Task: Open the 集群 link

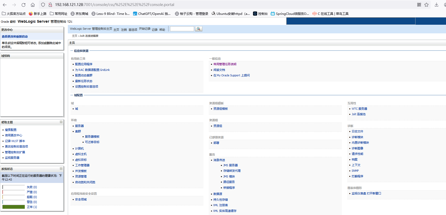Action: 78,131
